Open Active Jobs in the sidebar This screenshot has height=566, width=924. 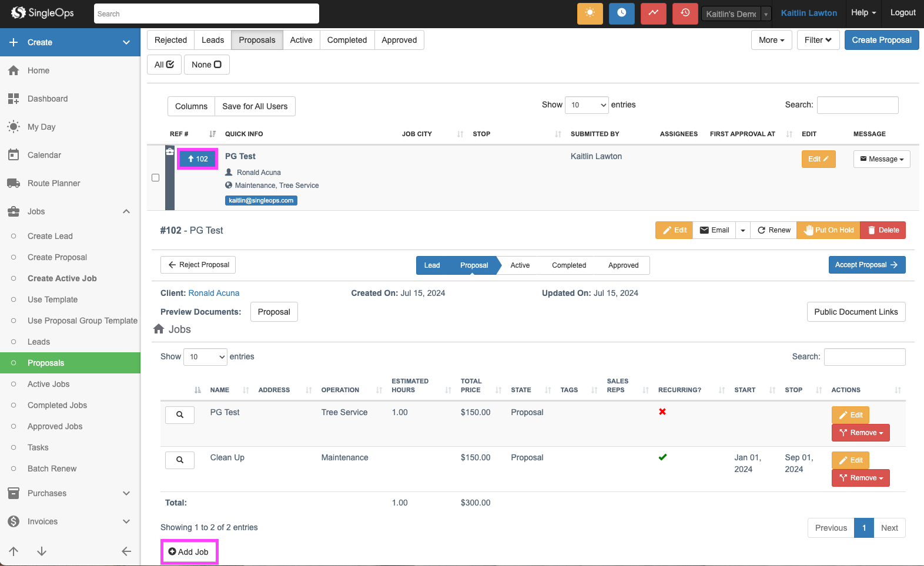coord(48,384)
